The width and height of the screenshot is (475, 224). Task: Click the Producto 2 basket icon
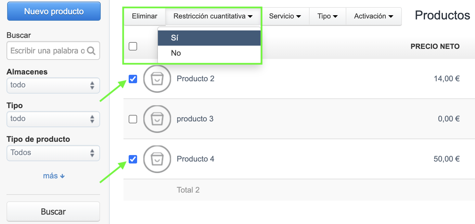click(157, 79)
